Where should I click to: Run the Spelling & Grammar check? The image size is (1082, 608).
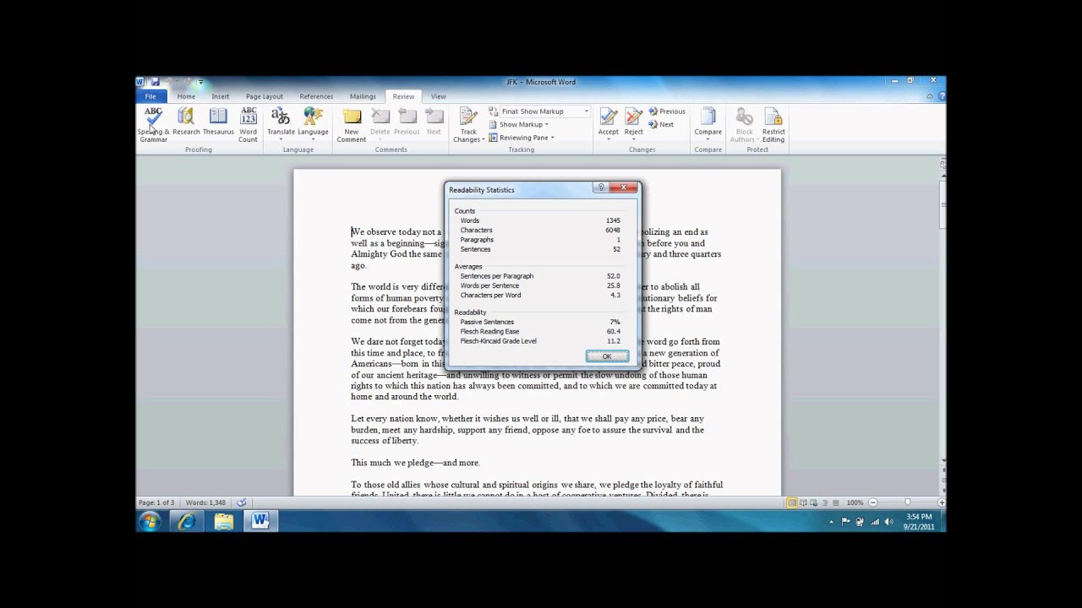[153, 124]
